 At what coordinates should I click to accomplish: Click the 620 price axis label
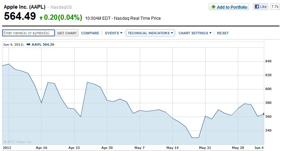[x=268, y=75]
